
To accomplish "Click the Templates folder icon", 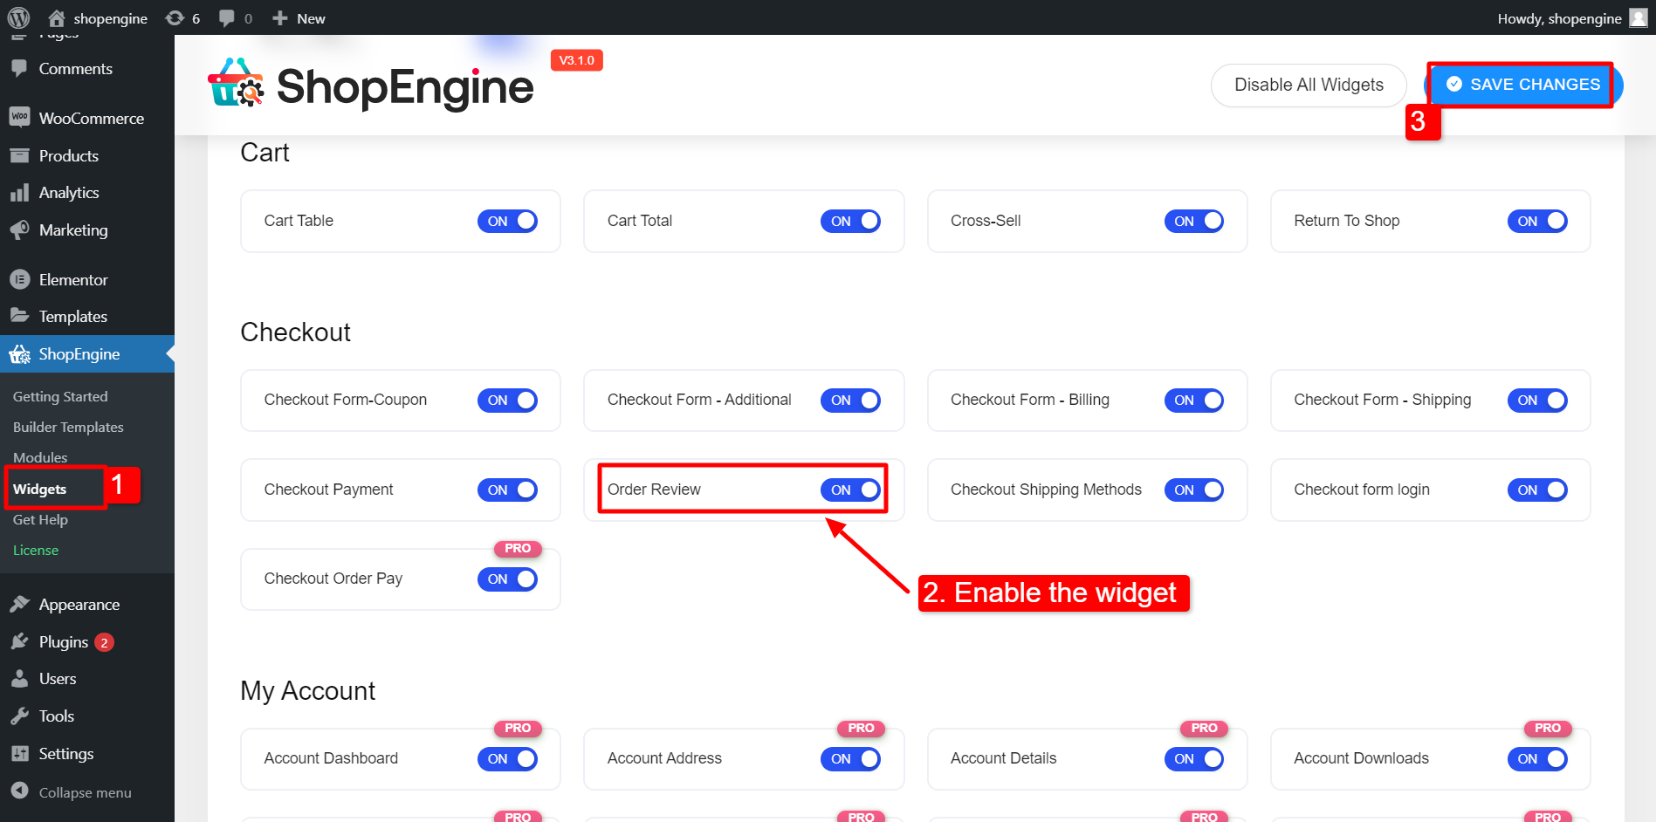I will tap(19, 316).
